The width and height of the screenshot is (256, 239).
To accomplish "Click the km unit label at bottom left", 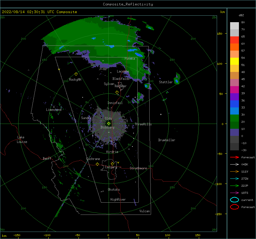I will click(4, 236).
